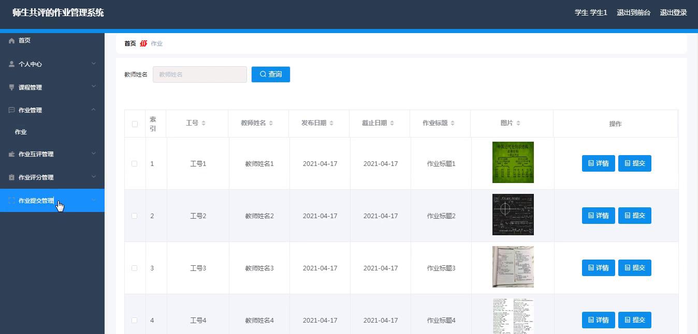Toggle the select-all checkbox in table header
Viewport: 698px width, 334px height.
point(135,124)
